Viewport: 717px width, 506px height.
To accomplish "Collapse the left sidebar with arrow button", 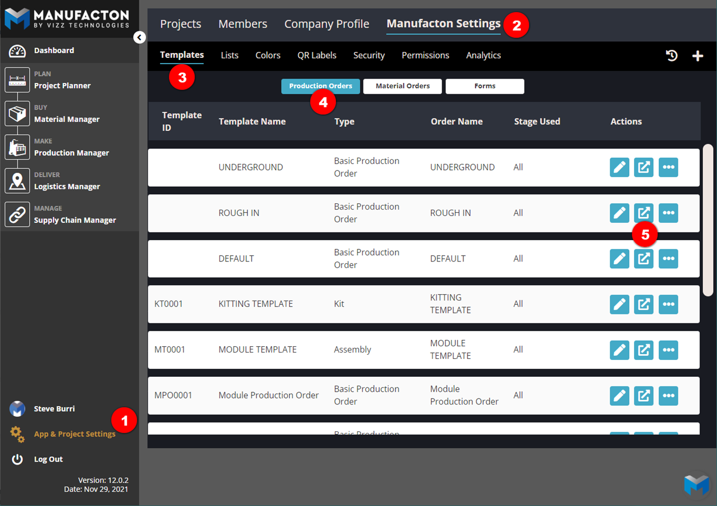I will click(140, 37).
